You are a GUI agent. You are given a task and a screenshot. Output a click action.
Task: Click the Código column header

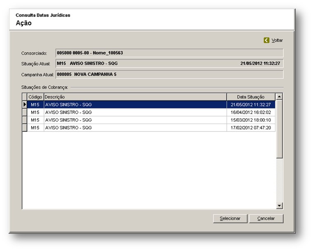35,97
